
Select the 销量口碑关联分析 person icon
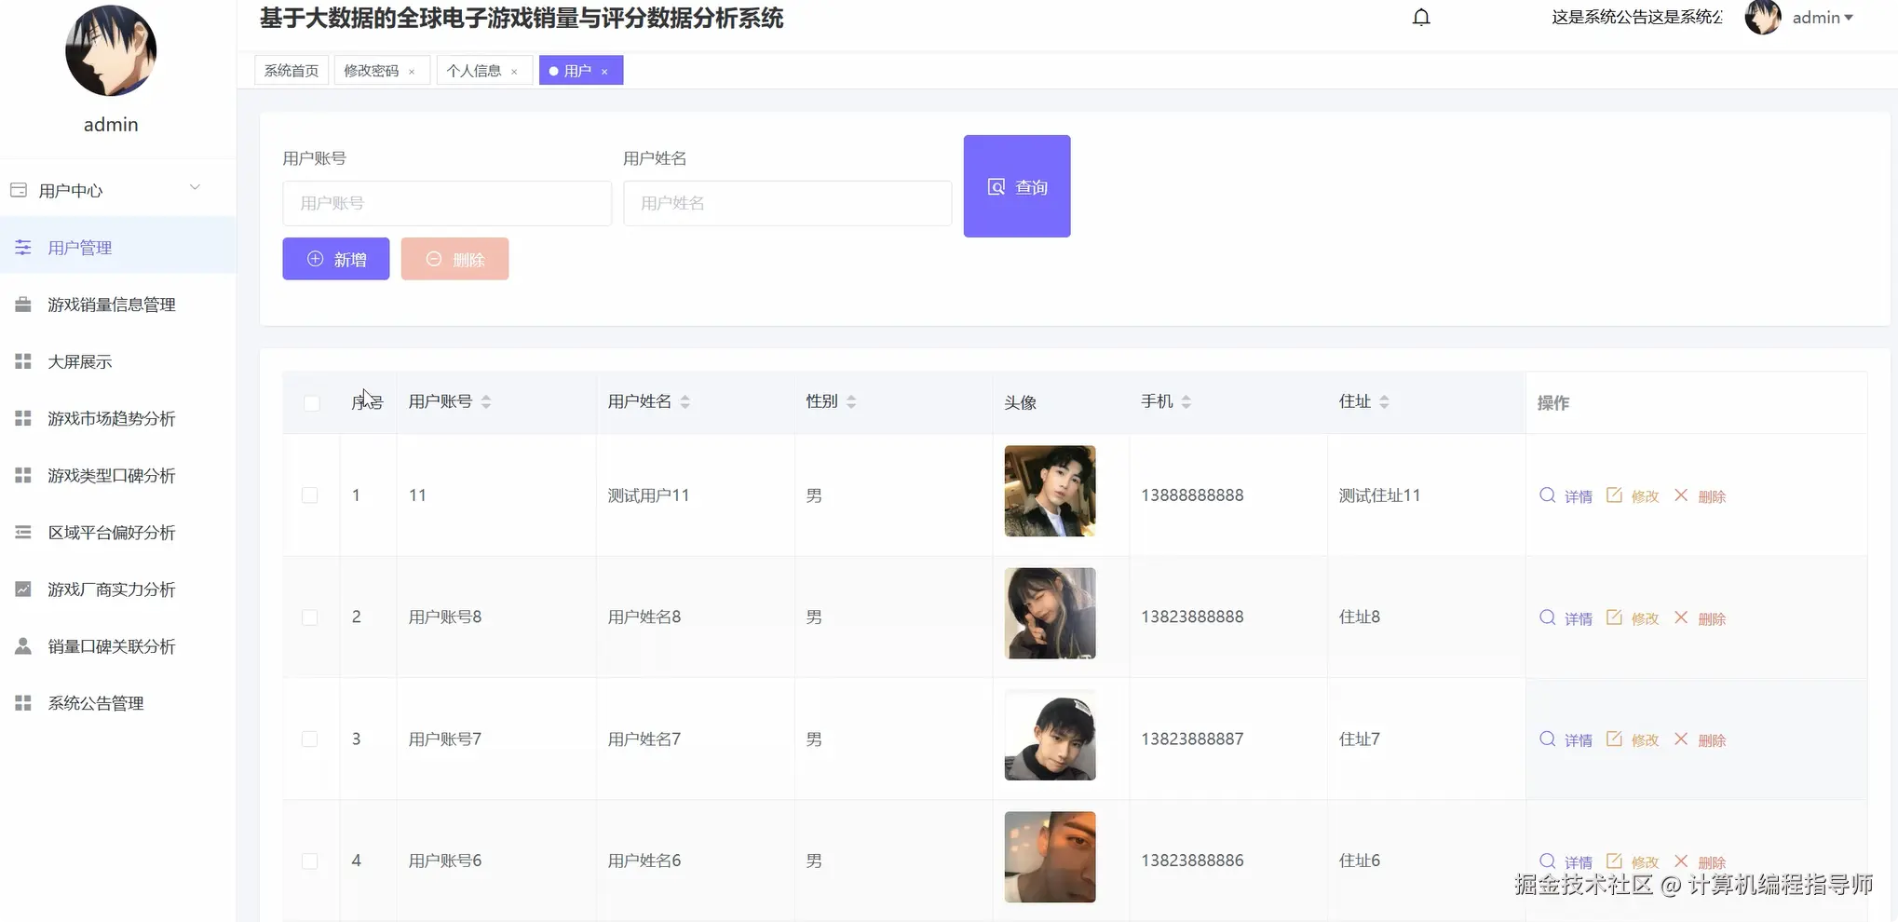(x=22, y=645)
